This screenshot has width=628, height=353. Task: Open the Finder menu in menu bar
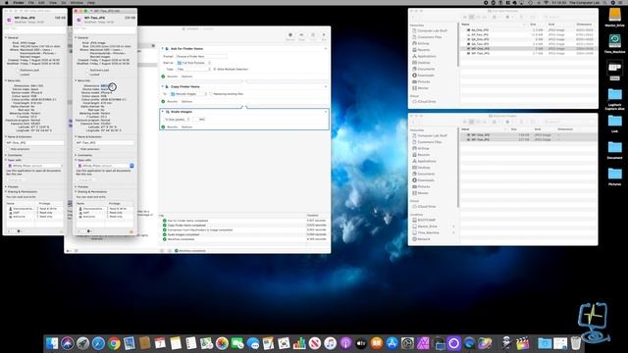[19, 2]
